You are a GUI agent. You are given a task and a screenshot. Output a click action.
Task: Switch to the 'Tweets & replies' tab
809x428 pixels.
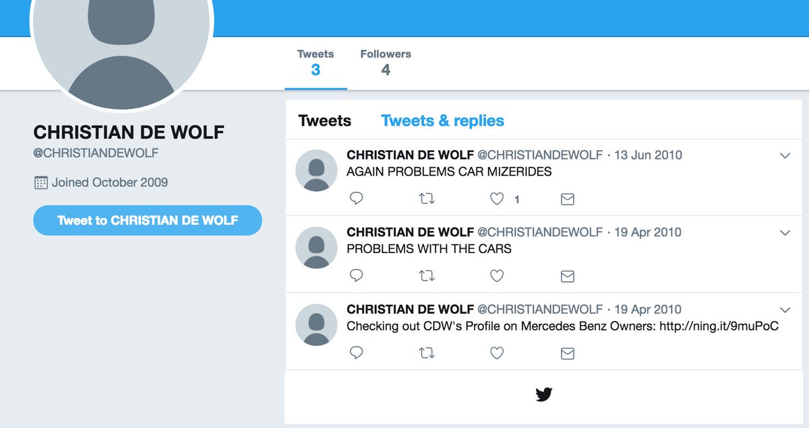click(x=442, y=121)
